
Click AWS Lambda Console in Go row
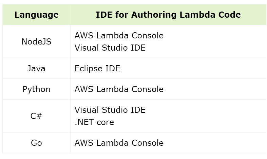tap(119, 143)
